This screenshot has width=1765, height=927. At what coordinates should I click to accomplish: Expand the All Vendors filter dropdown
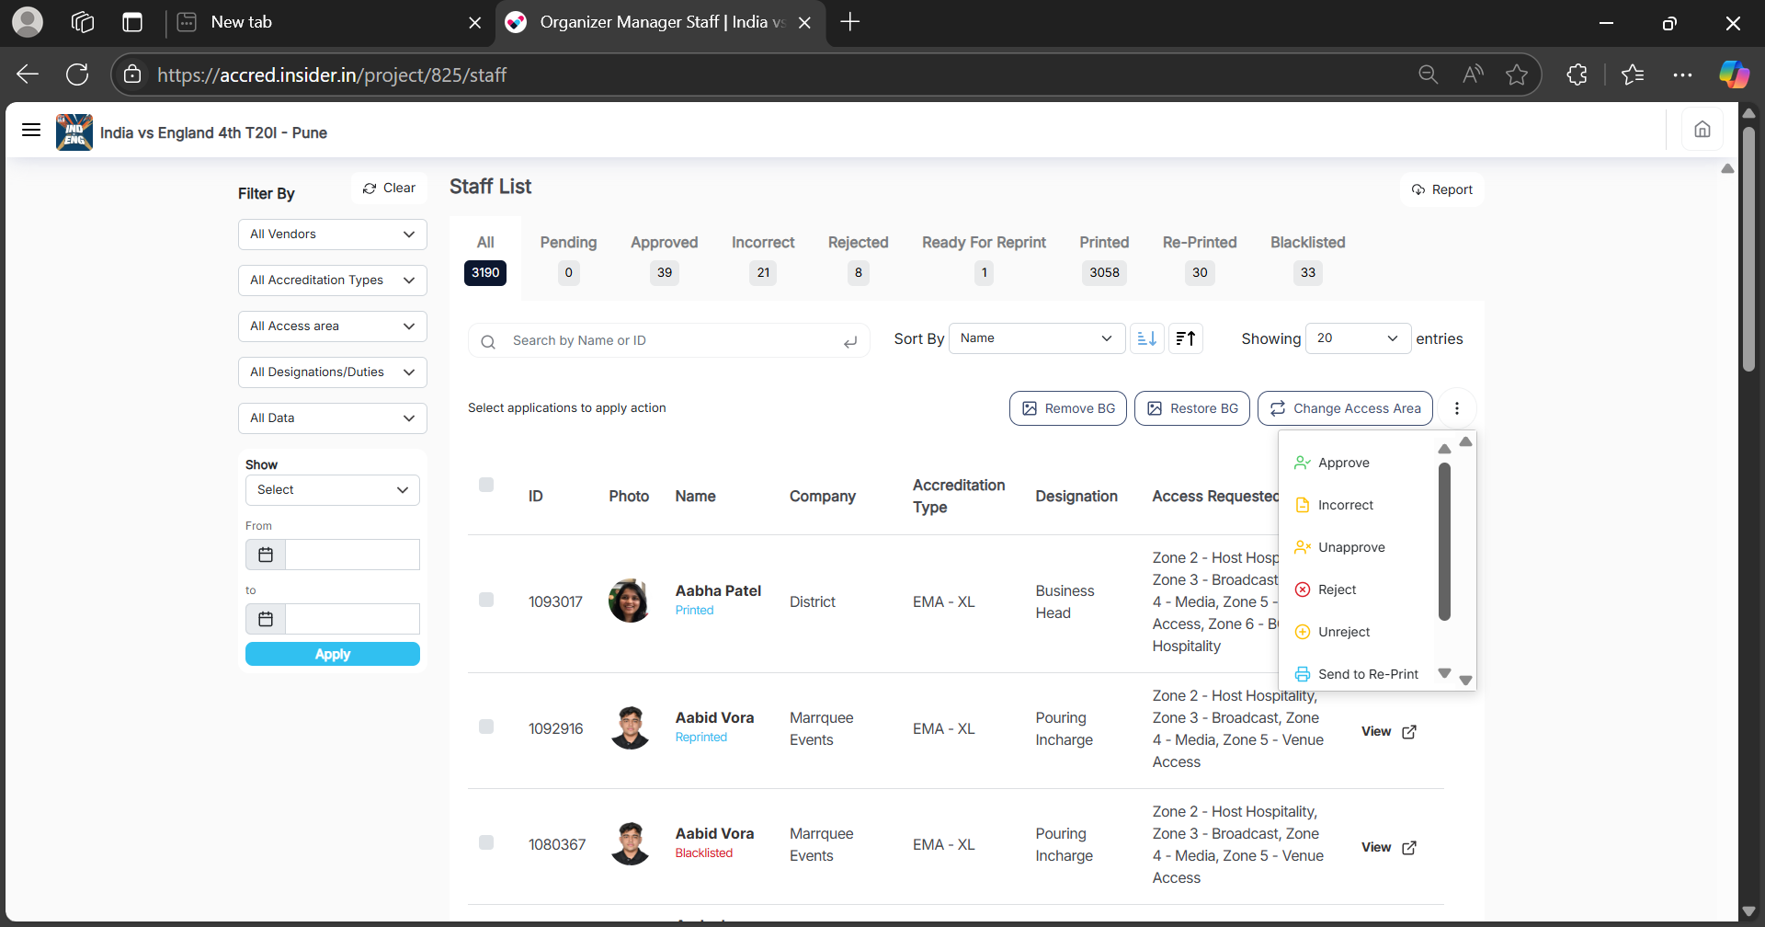332,235
